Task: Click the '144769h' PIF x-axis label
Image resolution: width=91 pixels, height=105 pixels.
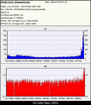Action: 54,98
